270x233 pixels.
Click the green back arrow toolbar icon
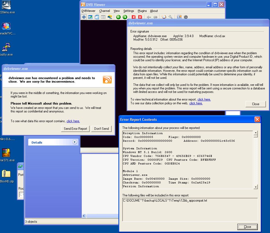tap(118, 17)
